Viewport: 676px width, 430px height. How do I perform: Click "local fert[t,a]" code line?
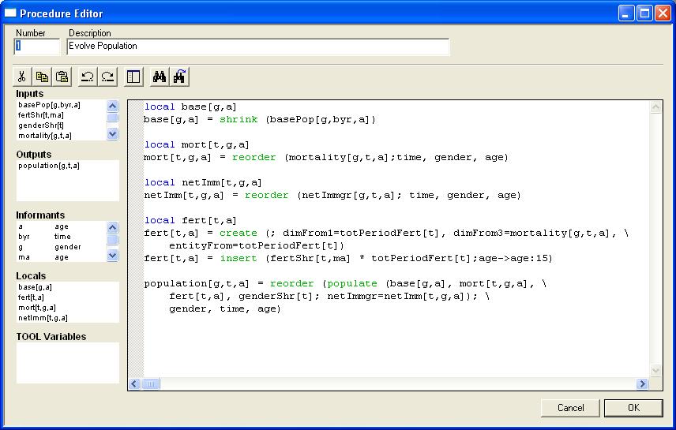coord(190,221)
